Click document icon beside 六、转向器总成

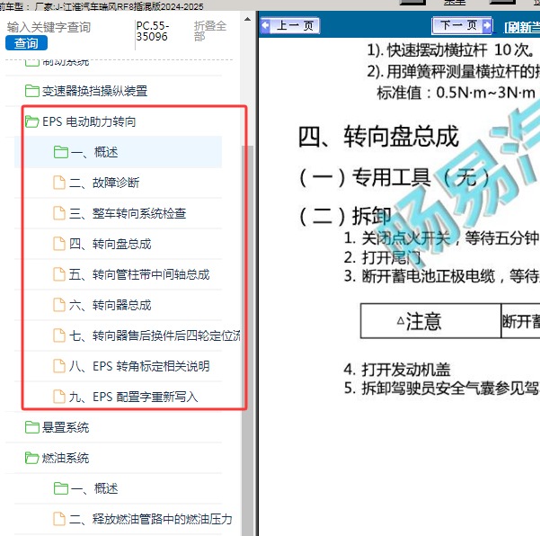click(59, 305)
